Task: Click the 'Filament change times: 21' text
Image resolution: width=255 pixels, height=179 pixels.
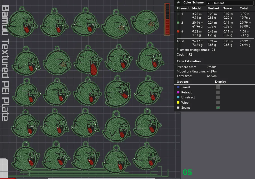Action: [196, 50]
